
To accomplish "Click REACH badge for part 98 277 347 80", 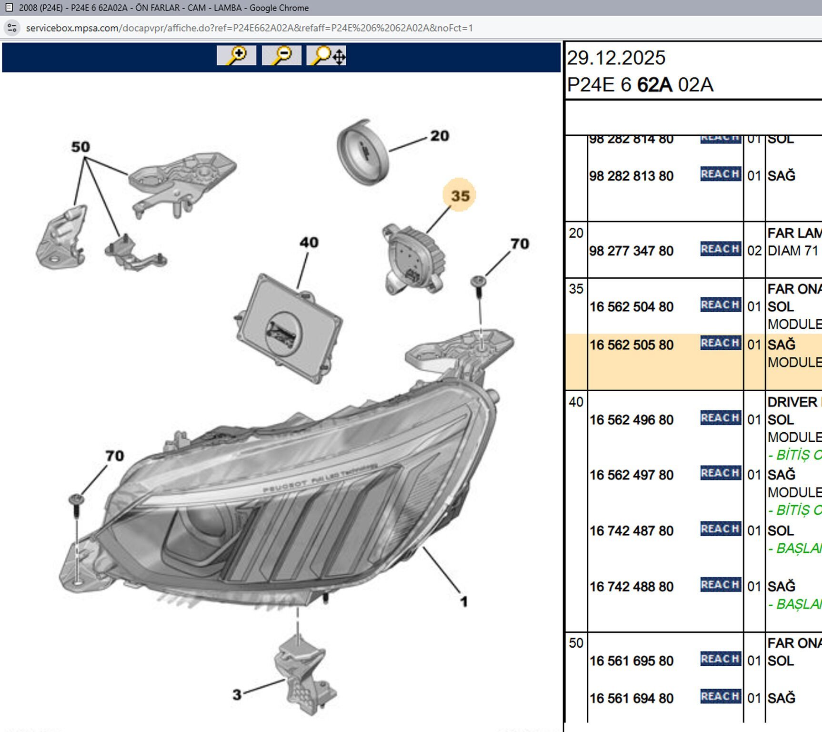I will tap(720, 249).
